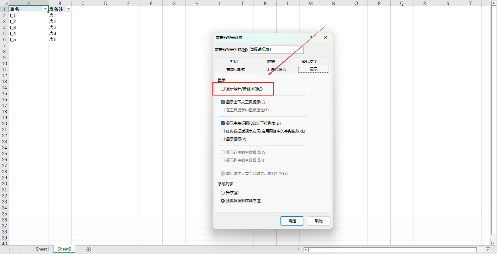Viewport: 497px width, 254px height.
Task: Open the 替代文字 tab
Action: [x=309, y=62]
